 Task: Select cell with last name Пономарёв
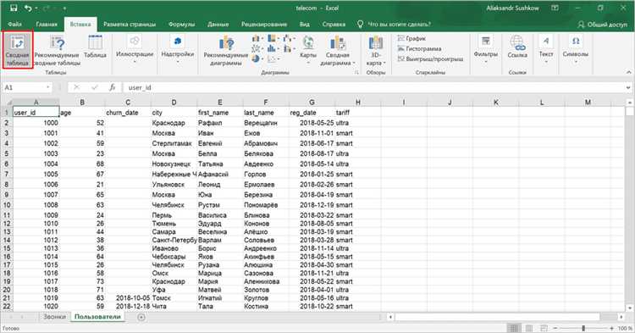click(266, 205)
